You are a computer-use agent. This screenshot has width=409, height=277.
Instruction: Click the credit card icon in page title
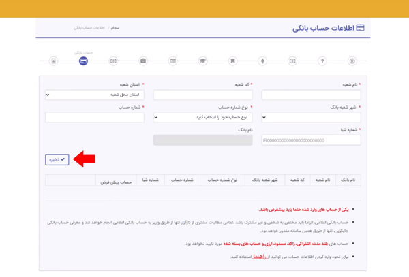(x=360, y=28)
